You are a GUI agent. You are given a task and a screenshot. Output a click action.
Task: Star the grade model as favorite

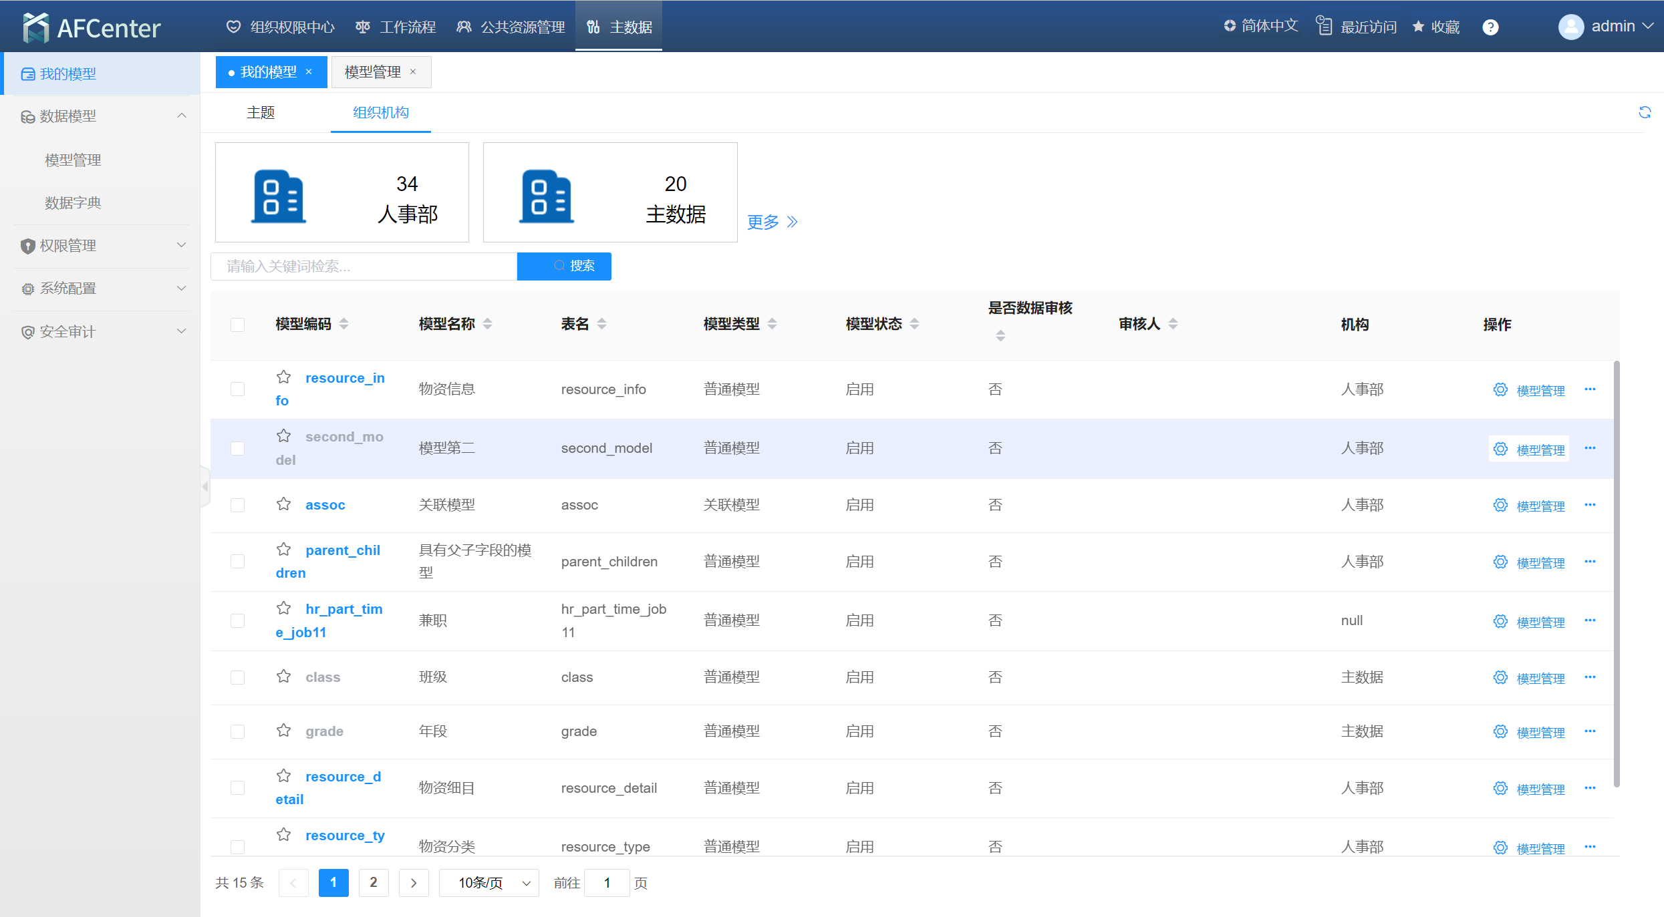(284, 731)
